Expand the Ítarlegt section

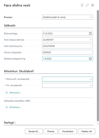tap(10, 123)
